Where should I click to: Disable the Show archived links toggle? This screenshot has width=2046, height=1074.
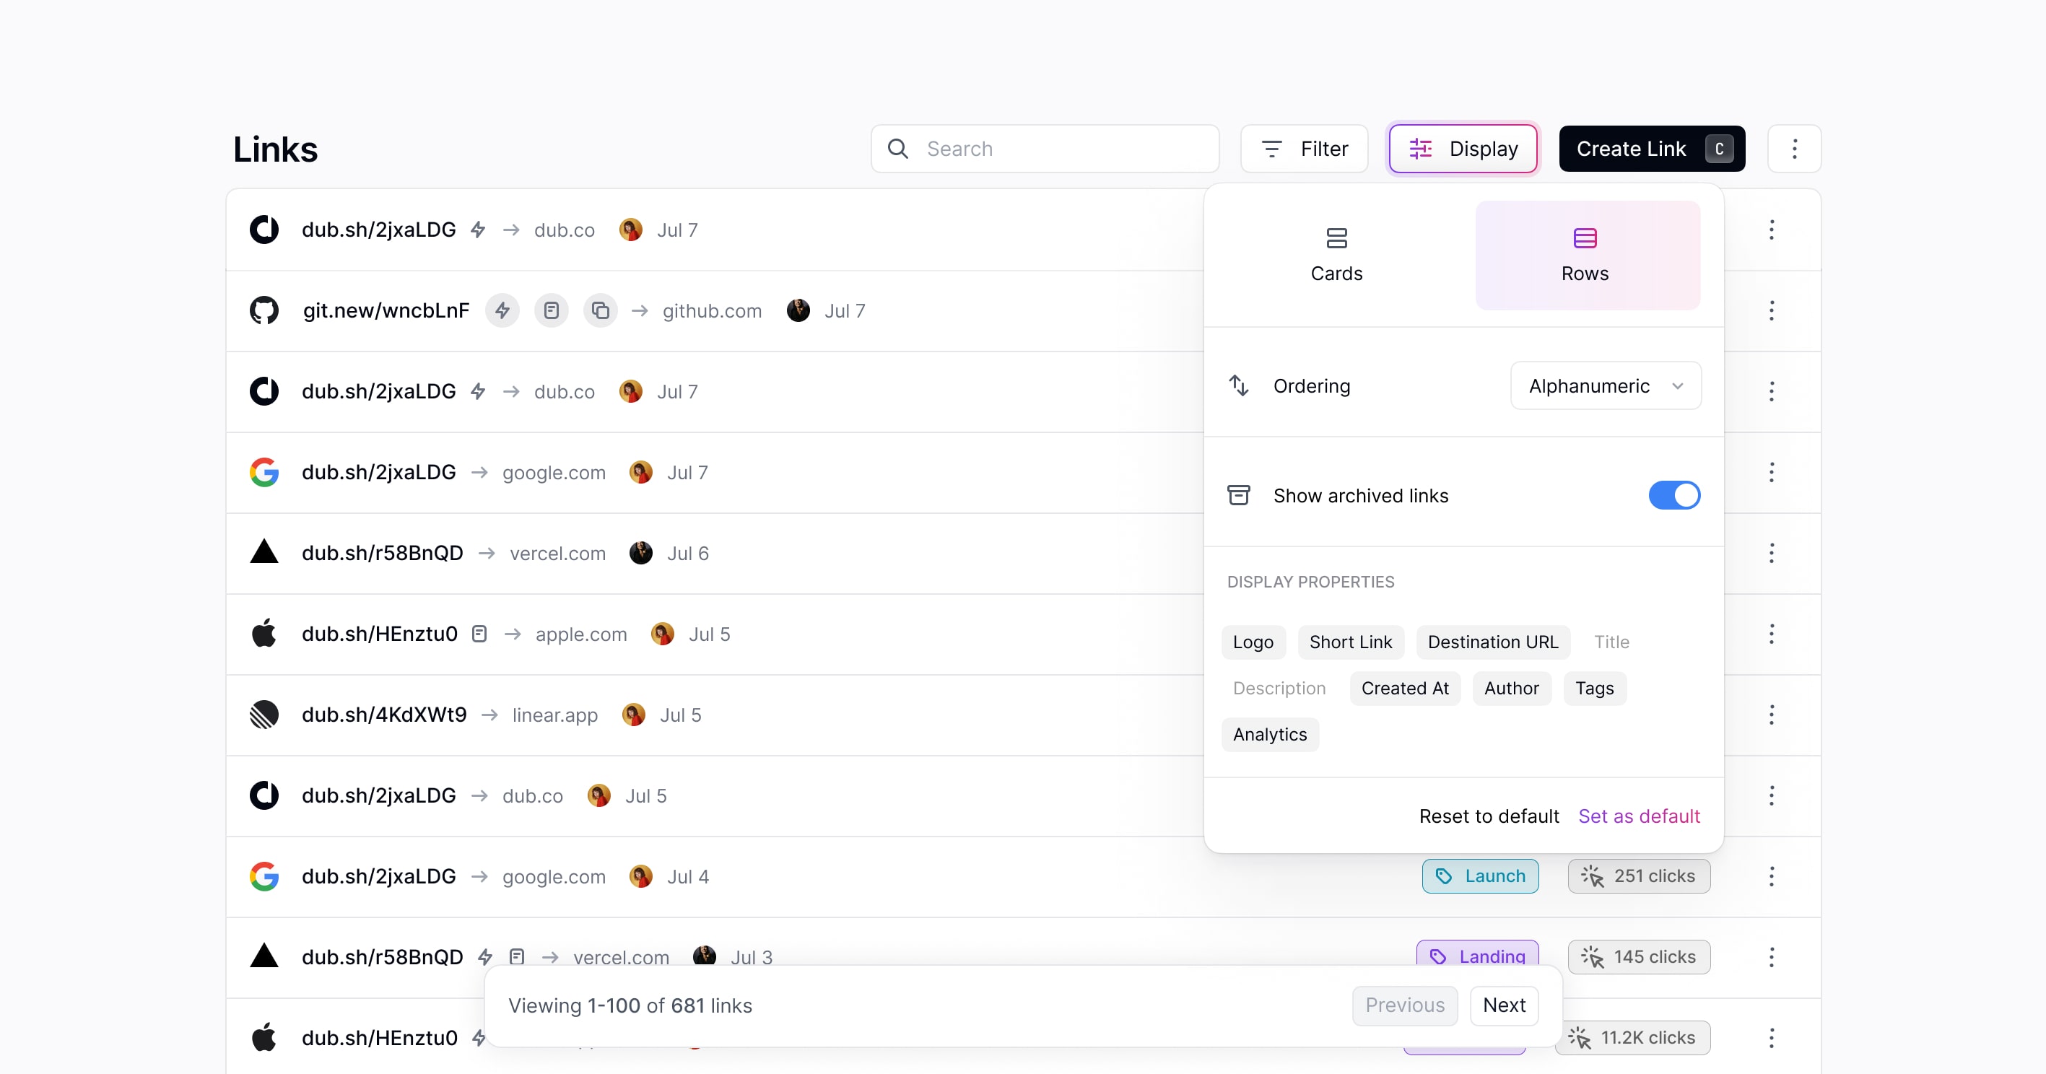click(x=1673, y=494)
